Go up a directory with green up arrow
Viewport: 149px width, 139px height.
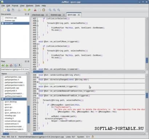coord(7,65)
